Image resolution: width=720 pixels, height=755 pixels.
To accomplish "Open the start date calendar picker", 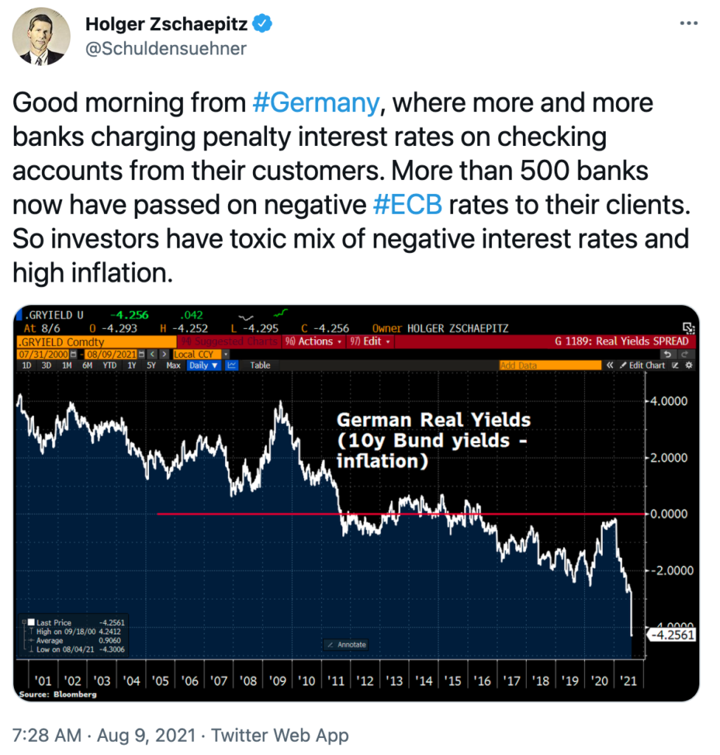I will [73, 355].
